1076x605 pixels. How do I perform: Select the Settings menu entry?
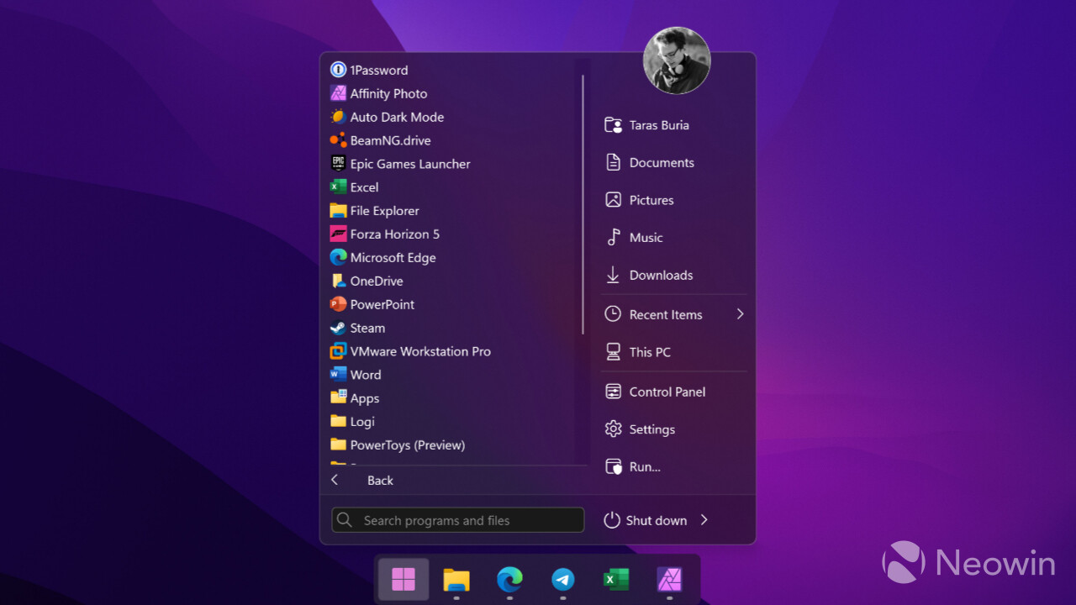674,429
